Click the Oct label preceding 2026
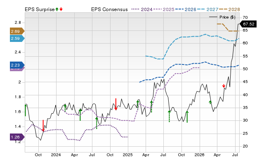Image resolution: width=264 pixels, height=157 pixels. [x=181, y=155]
